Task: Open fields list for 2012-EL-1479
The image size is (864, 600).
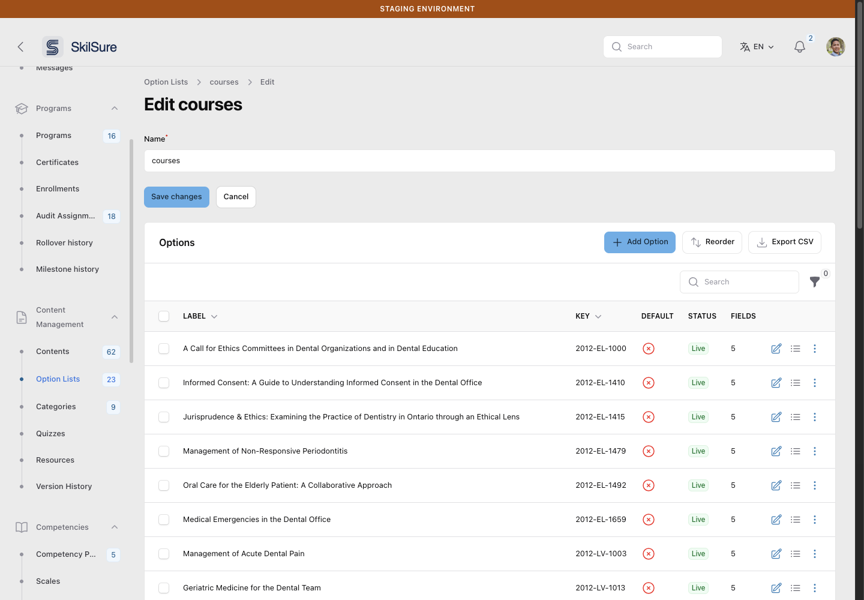Action: [796, 451]
